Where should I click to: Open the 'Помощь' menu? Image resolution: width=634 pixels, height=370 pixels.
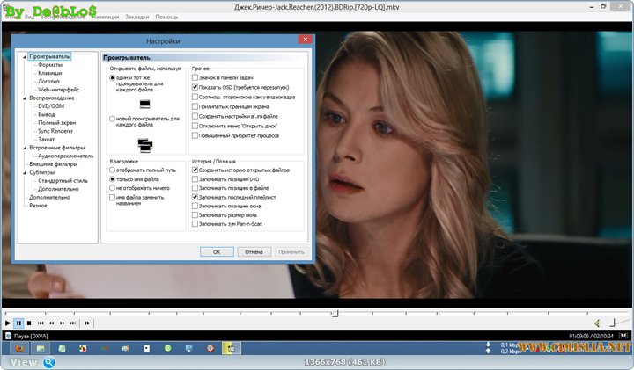[166, 17]
